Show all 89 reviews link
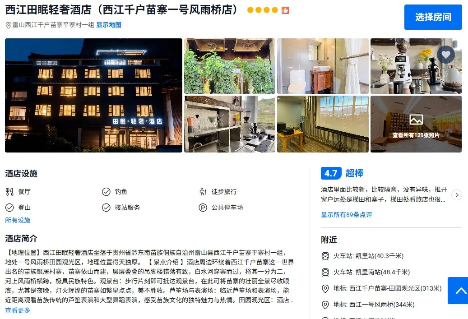Image resolution: width=468 pixels, height=319 pixels. coord(346,215)
